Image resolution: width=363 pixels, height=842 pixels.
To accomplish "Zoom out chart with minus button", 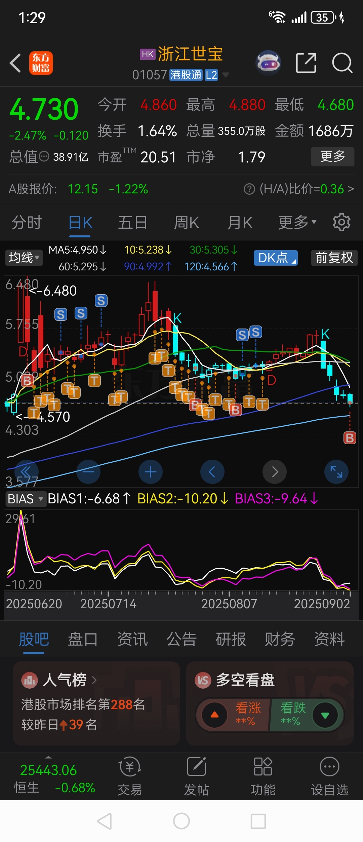I will tap(88, 471).
